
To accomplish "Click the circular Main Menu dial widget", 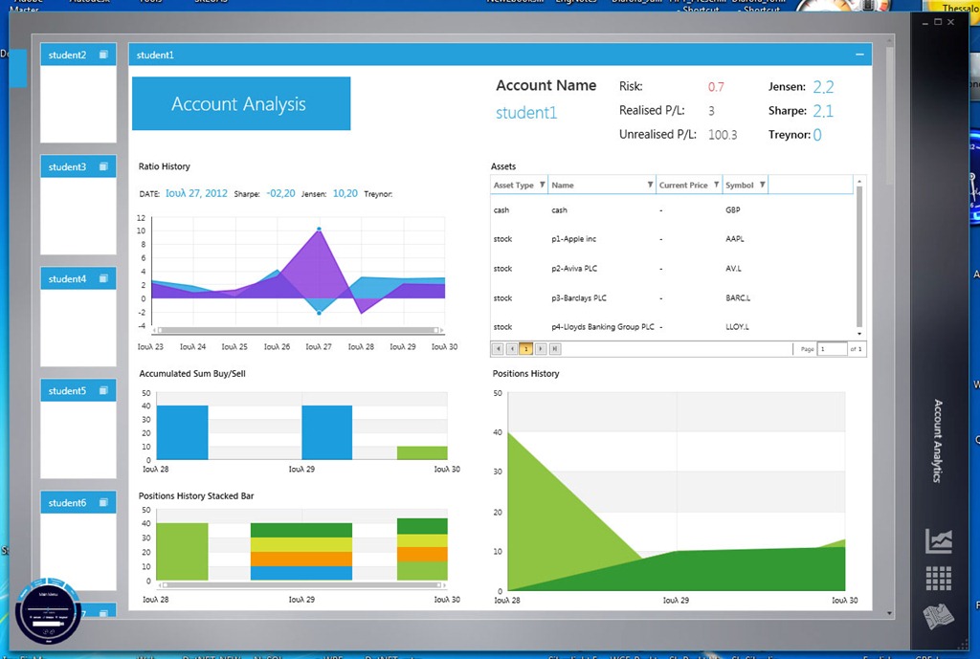I will pos(48,611).
